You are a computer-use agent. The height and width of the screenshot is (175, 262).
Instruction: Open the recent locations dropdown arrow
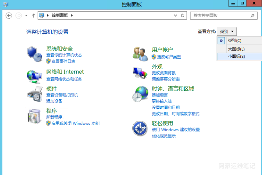pyautogui.click(x=26, y=15)
